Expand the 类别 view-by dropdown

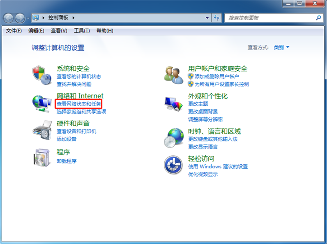pyautogui.click(x=282, y=47)
